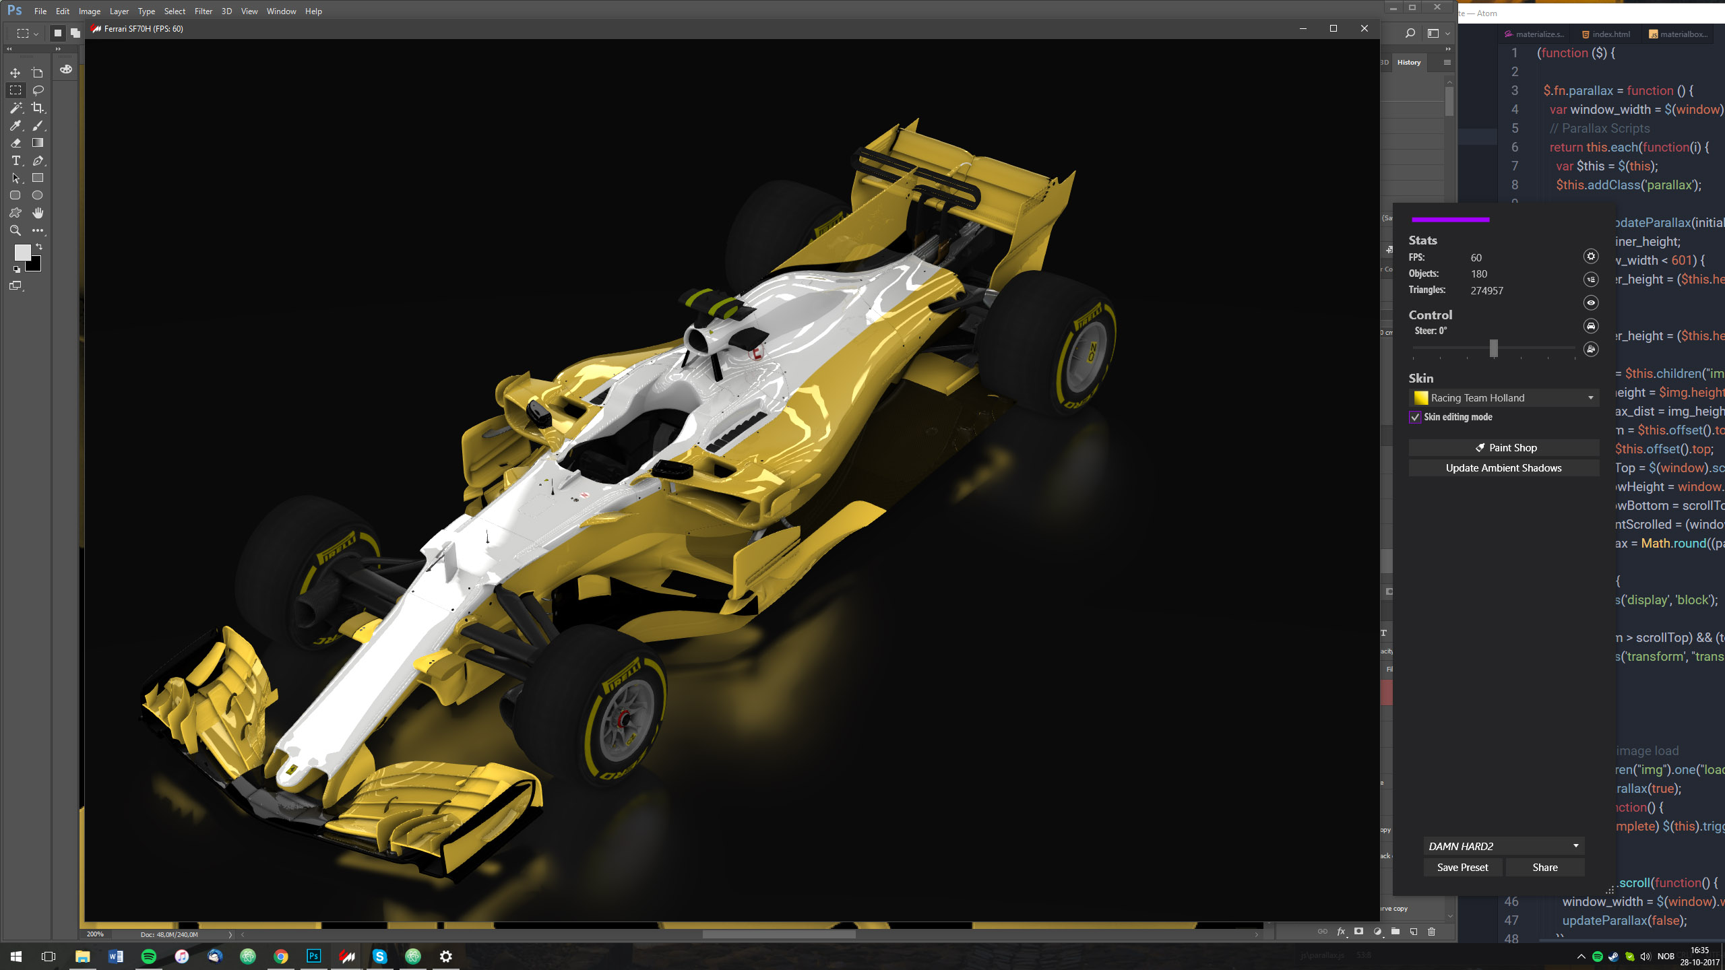Click the multiple cars icon in panel
1725x970 pixels.
pyautogui.click(x=1591, y=349)
